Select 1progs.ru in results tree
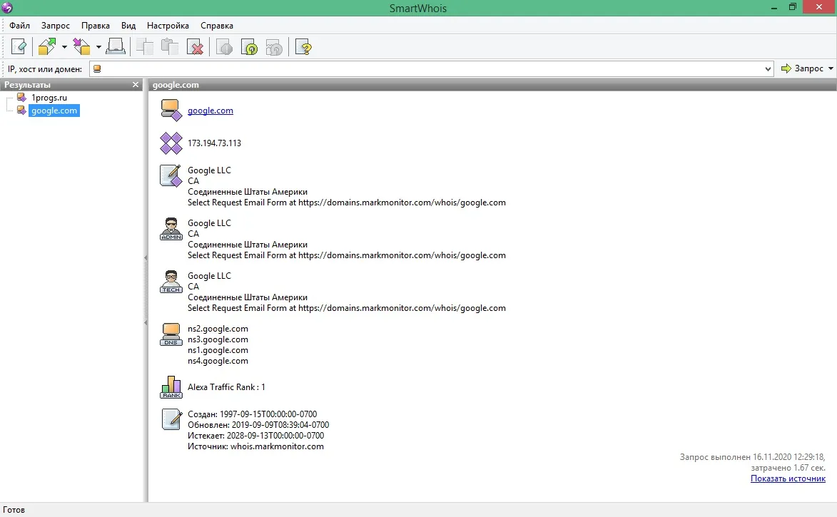 [49, 98]
